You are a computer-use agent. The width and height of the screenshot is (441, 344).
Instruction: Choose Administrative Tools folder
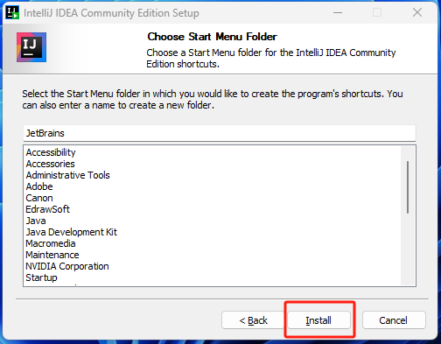[67, 175]
